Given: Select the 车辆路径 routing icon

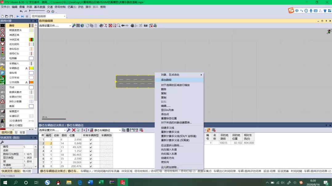Looking at the screenshot, I should (2, 68).
